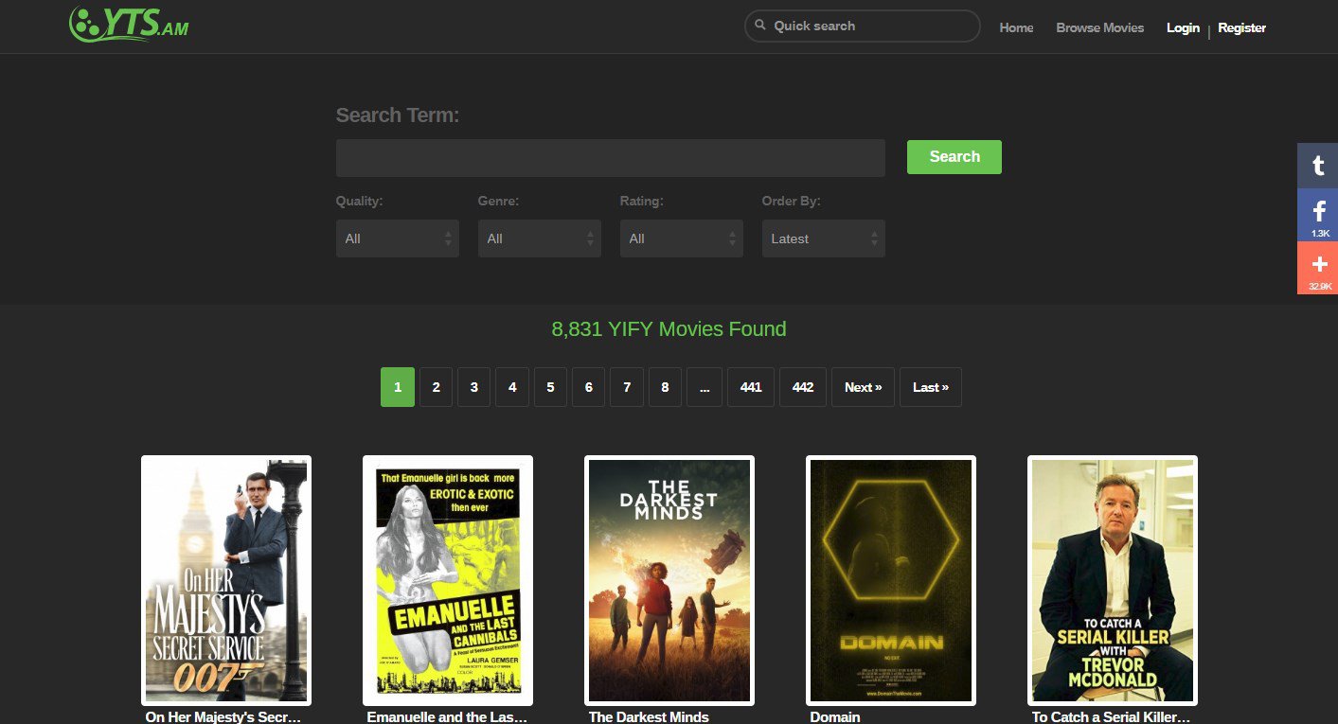The image size is (1338, 724).
Task: Open more sharing options plus icon
Action: click(x=1317, y=268)
